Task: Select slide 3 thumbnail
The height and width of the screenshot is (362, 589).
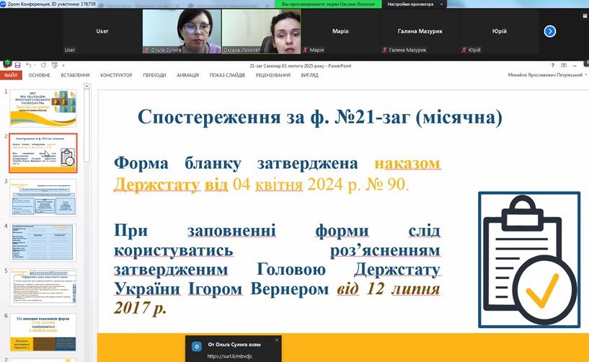Action: 43,198
